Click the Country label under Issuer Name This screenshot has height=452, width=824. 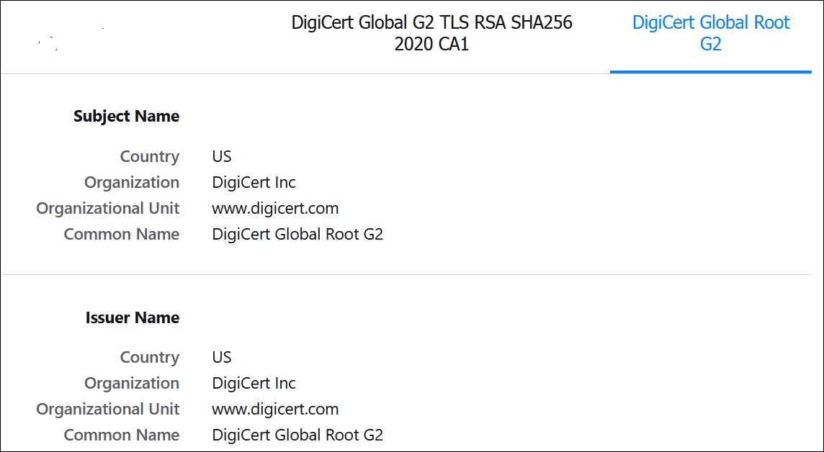coord(150,357)
